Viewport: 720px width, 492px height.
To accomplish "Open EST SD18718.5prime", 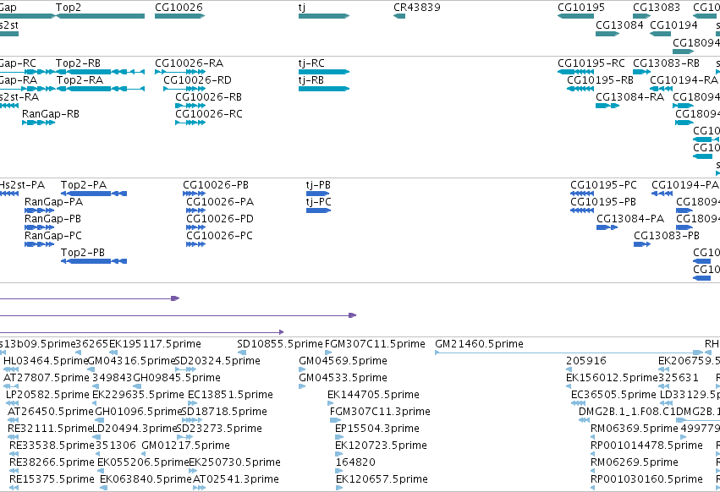I will [224, 412].
